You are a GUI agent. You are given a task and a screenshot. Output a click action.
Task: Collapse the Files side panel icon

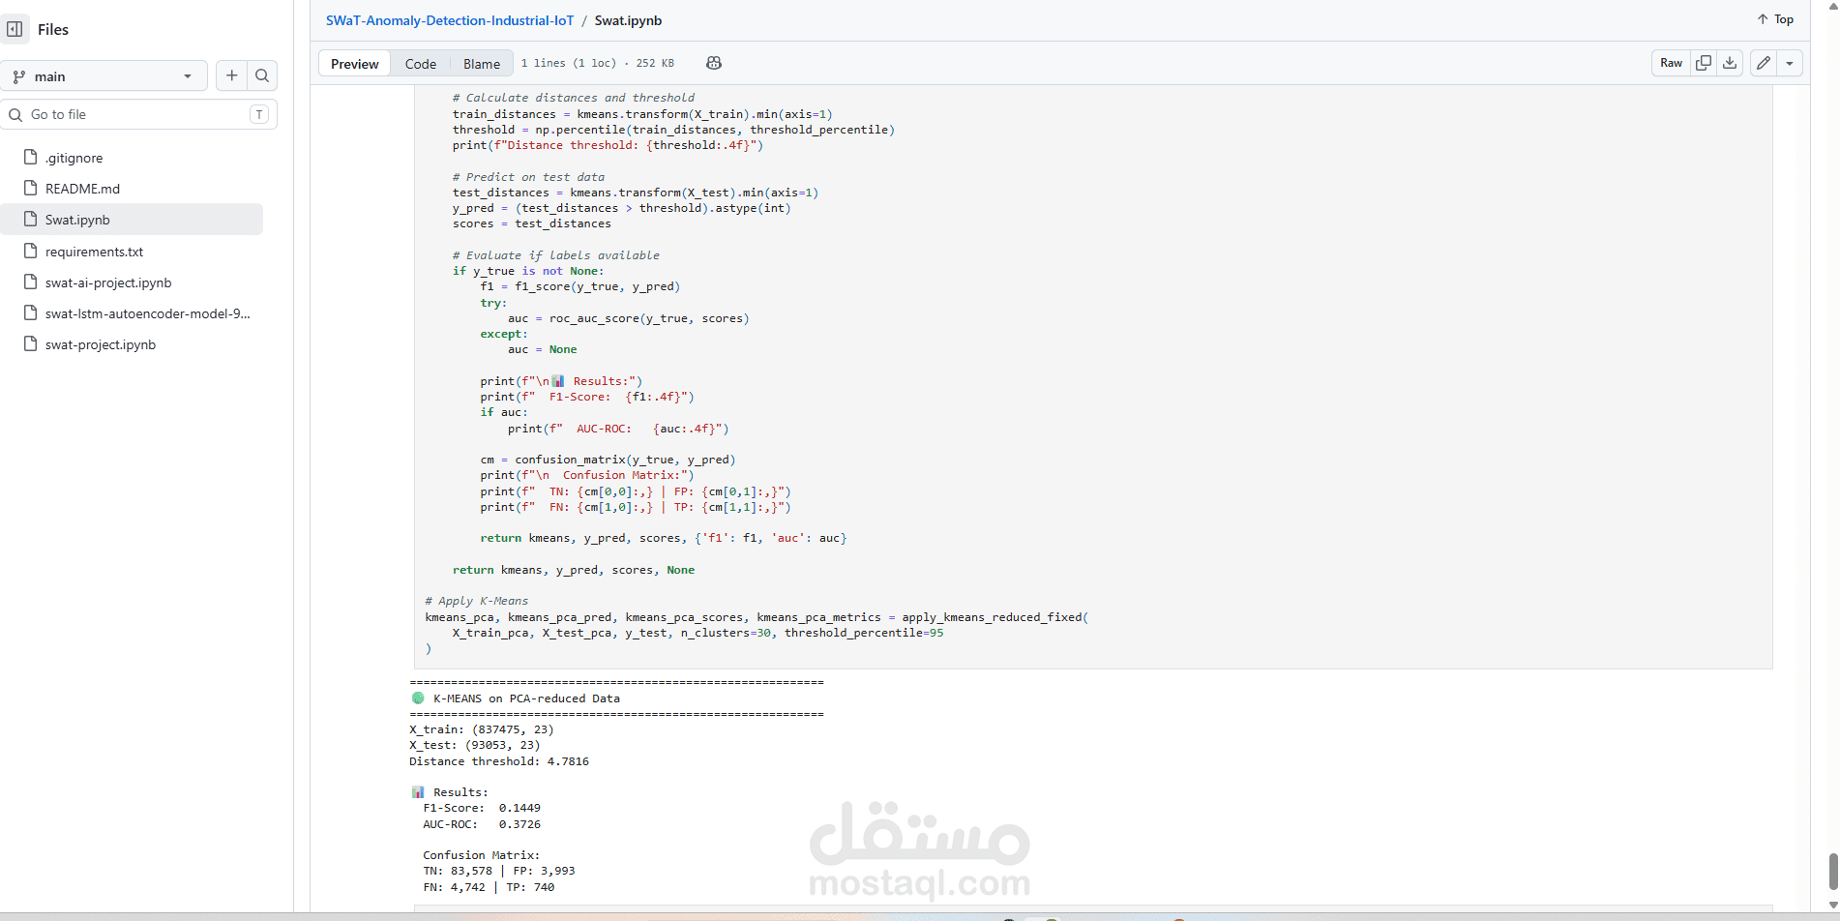(x=15, y=29)
